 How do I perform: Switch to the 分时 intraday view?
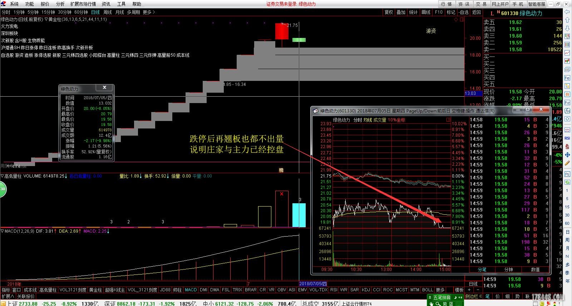[6, 12]
